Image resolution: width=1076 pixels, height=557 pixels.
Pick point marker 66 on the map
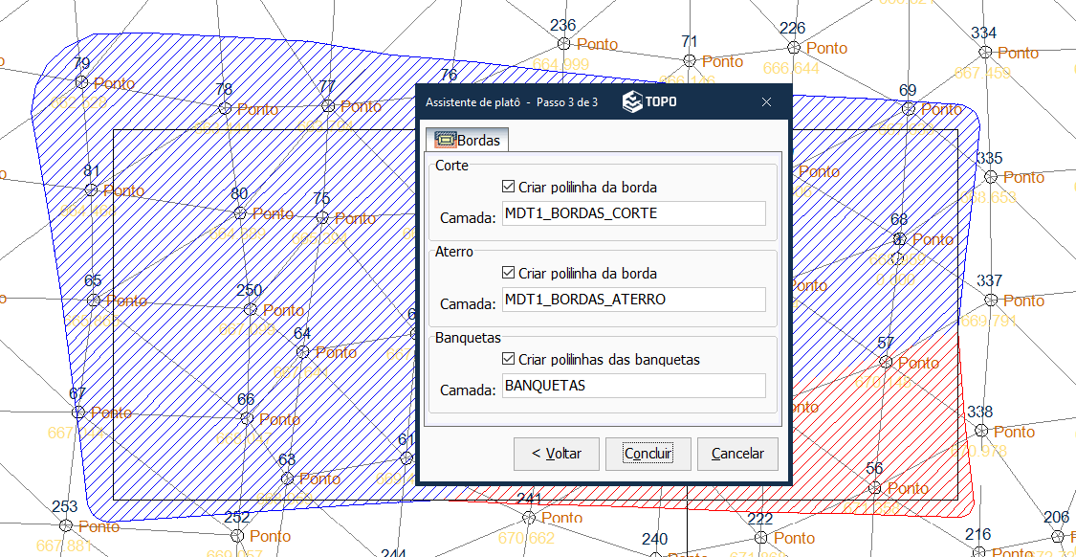click(x=247, y=418)
